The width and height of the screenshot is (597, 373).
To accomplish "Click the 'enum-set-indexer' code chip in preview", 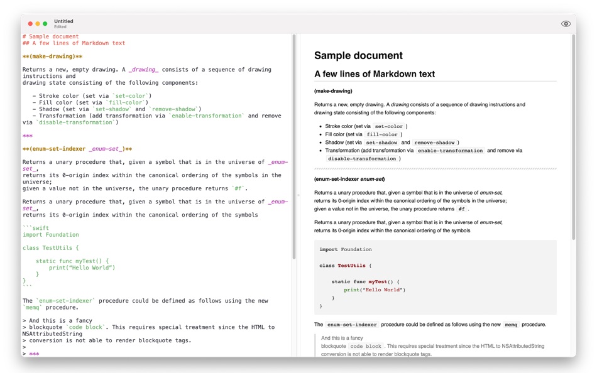I will (352, 325).
